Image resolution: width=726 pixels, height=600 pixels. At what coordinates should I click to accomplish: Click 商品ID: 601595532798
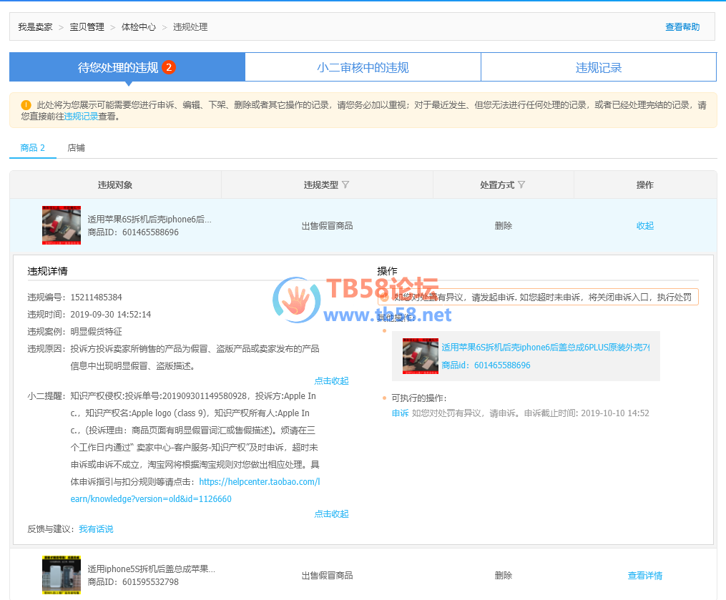coord(133,582)
